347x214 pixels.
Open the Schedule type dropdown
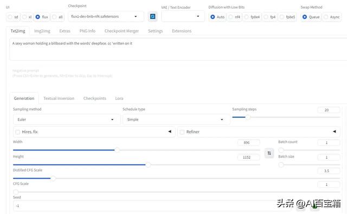[176, 119]
